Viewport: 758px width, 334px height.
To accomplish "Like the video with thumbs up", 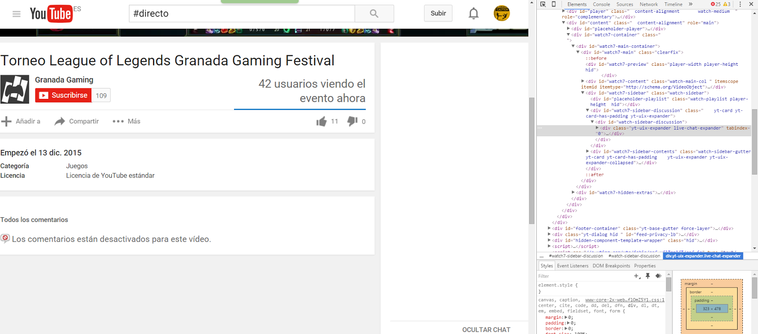I will [322, 122].
